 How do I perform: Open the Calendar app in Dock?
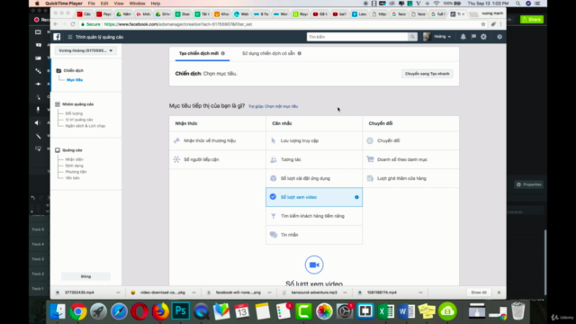click(x=242, y=311)
